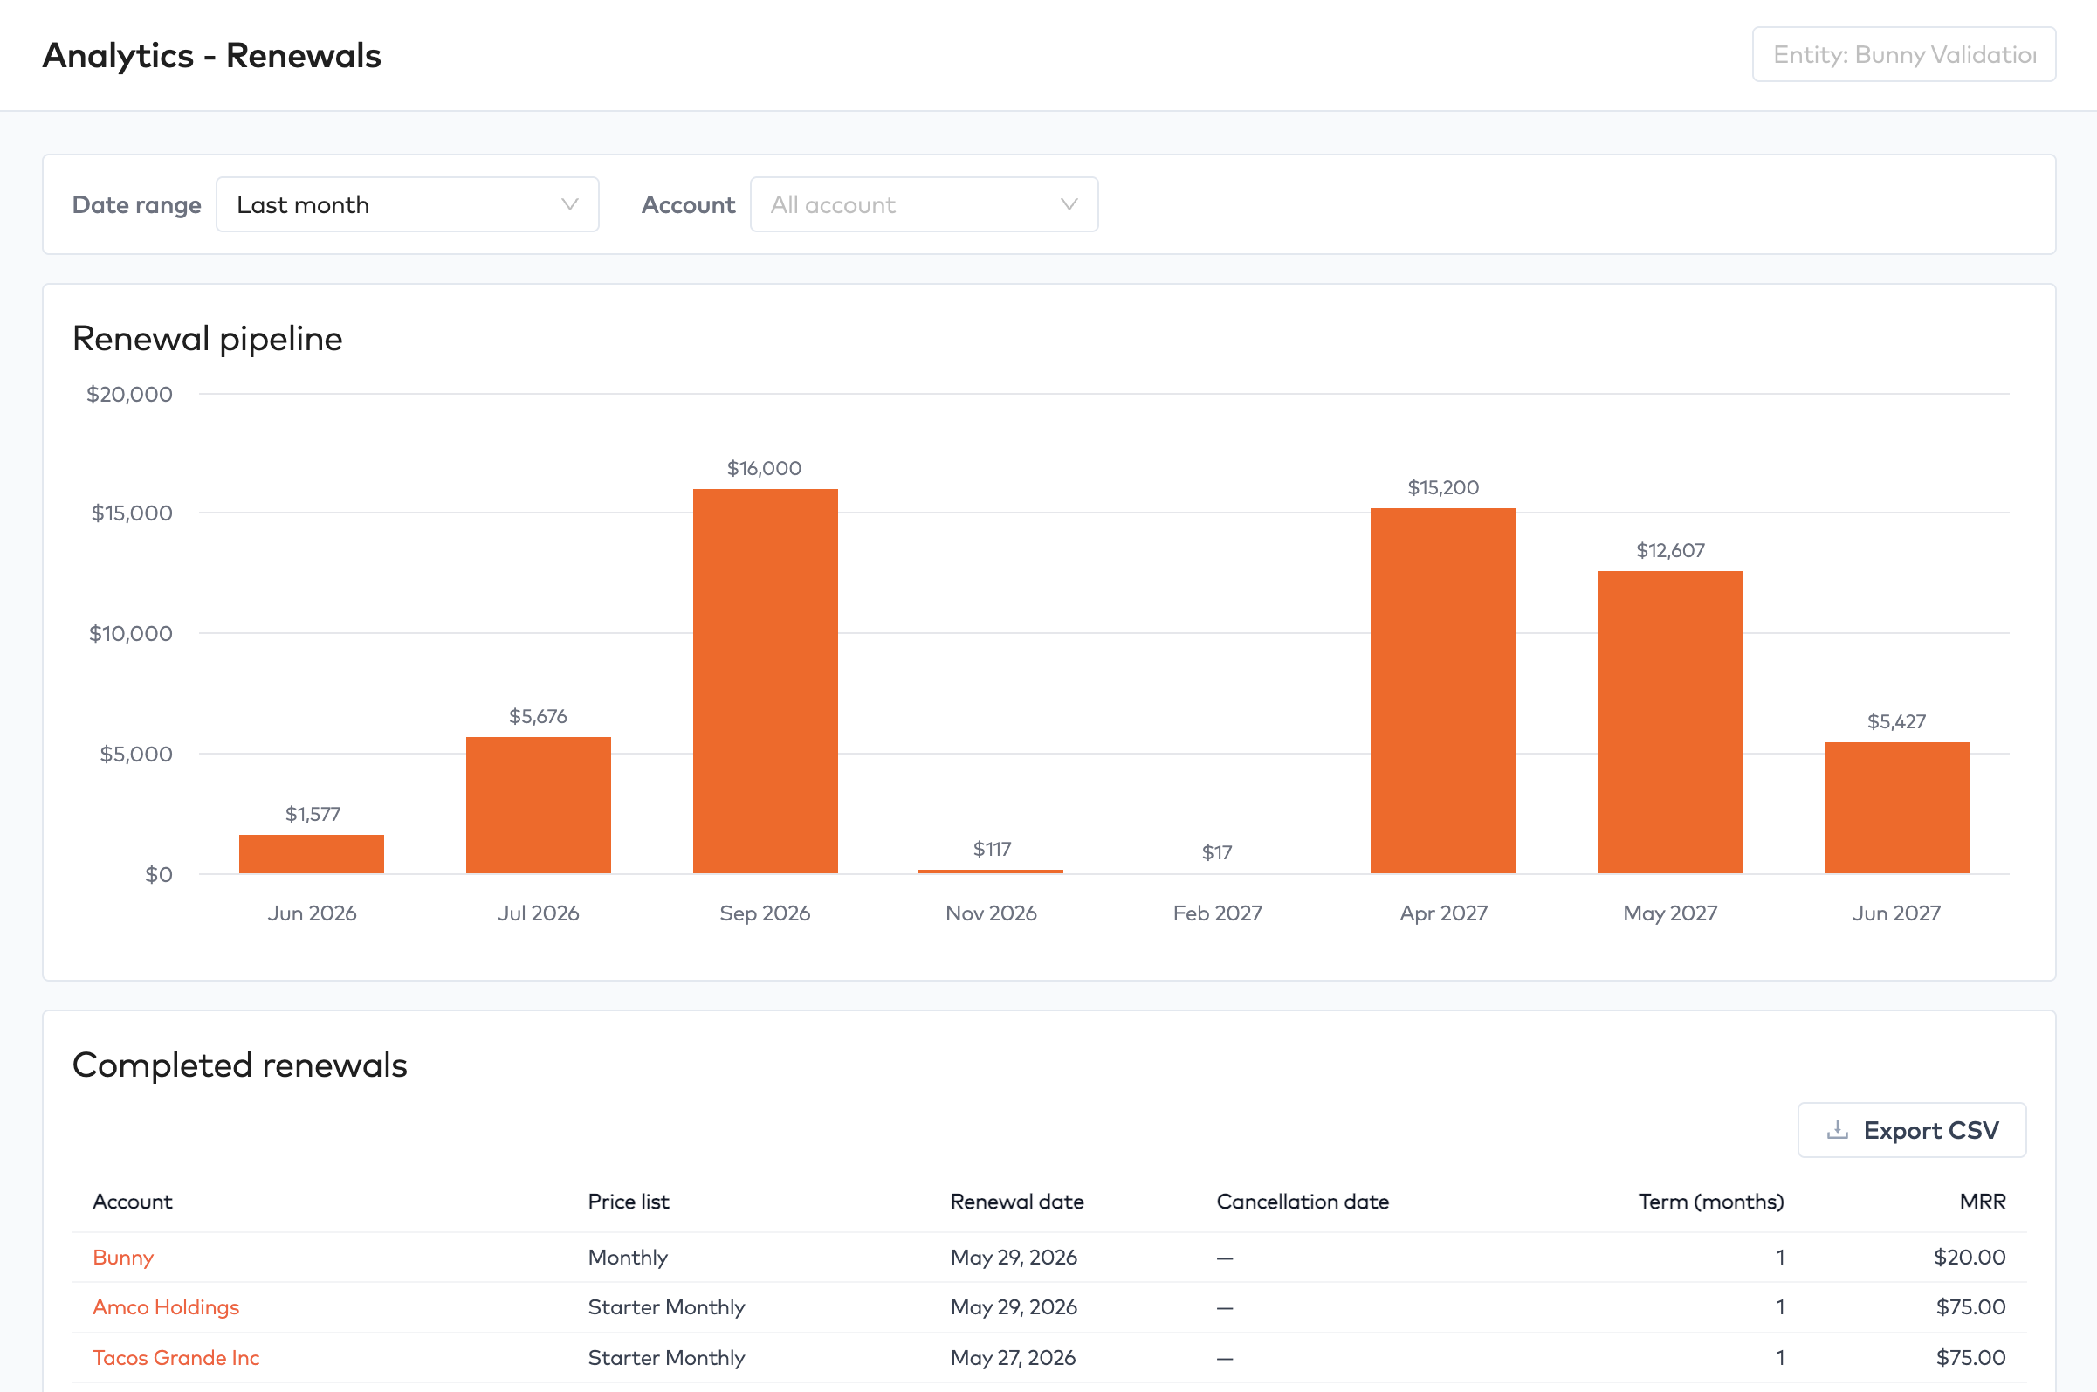This screenshot has height=1392, width=2097.
Task: Click the Term (months) column header
Action: [x=1711, y=1201]
